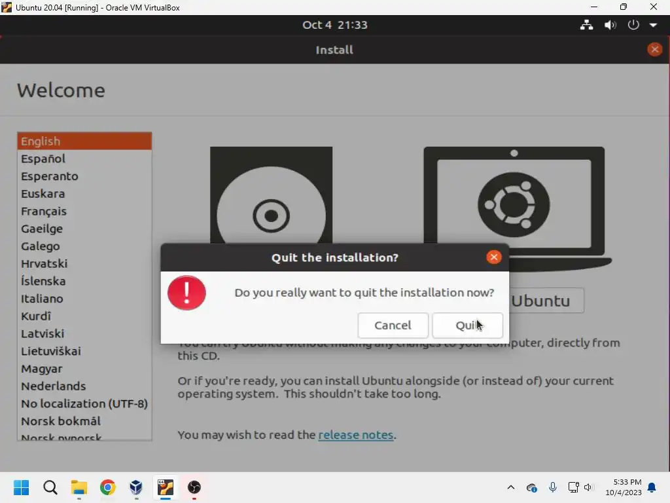Launch Google Chrome from the taskbar
This screenshot has height=503, width=670.
[x=108, y=487]
